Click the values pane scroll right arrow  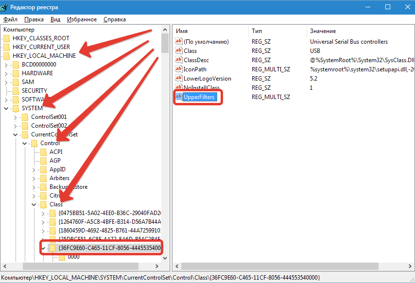coord(410,266)
